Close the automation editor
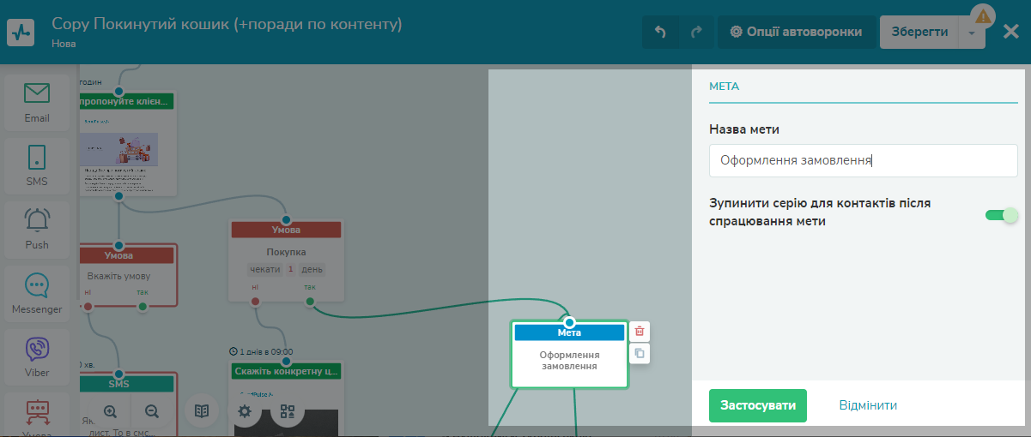The image size is (1031, 437). pos(1011,32)
